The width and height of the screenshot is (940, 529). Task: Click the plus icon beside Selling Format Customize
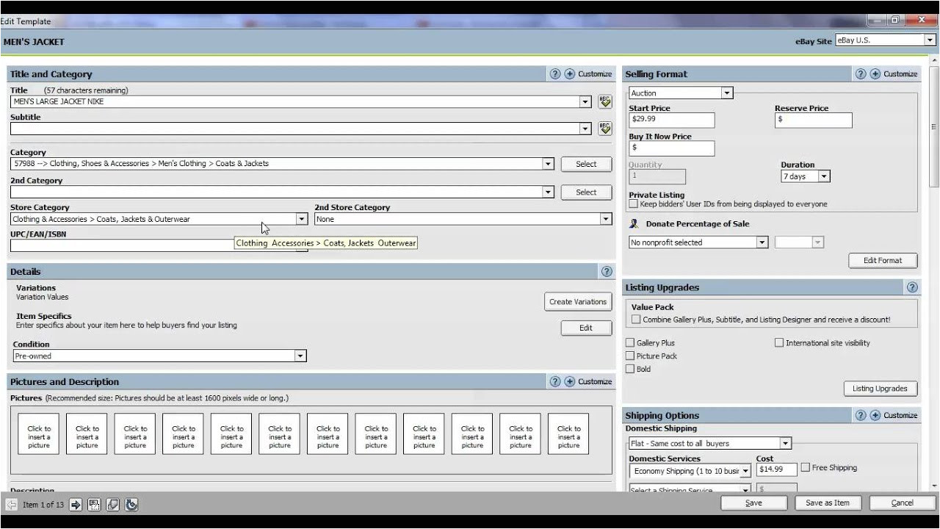pyautogui.click(x=875, y=73)
